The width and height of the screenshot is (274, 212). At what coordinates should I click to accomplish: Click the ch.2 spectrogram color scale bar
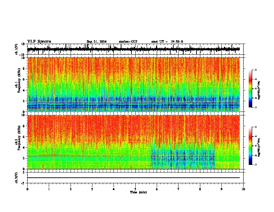click(x=250, y=146)
